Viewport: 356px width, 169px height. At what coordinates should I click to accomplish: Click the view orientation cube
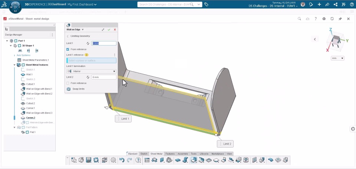(x=336, y=41)
